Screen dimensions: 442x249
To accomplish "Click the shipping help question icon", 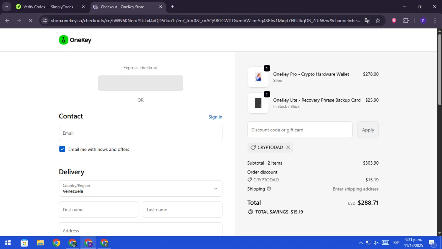I will [269, 189].
